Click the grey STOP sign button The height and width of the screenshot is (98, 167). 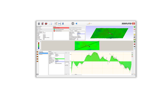[x=73, y=23]
